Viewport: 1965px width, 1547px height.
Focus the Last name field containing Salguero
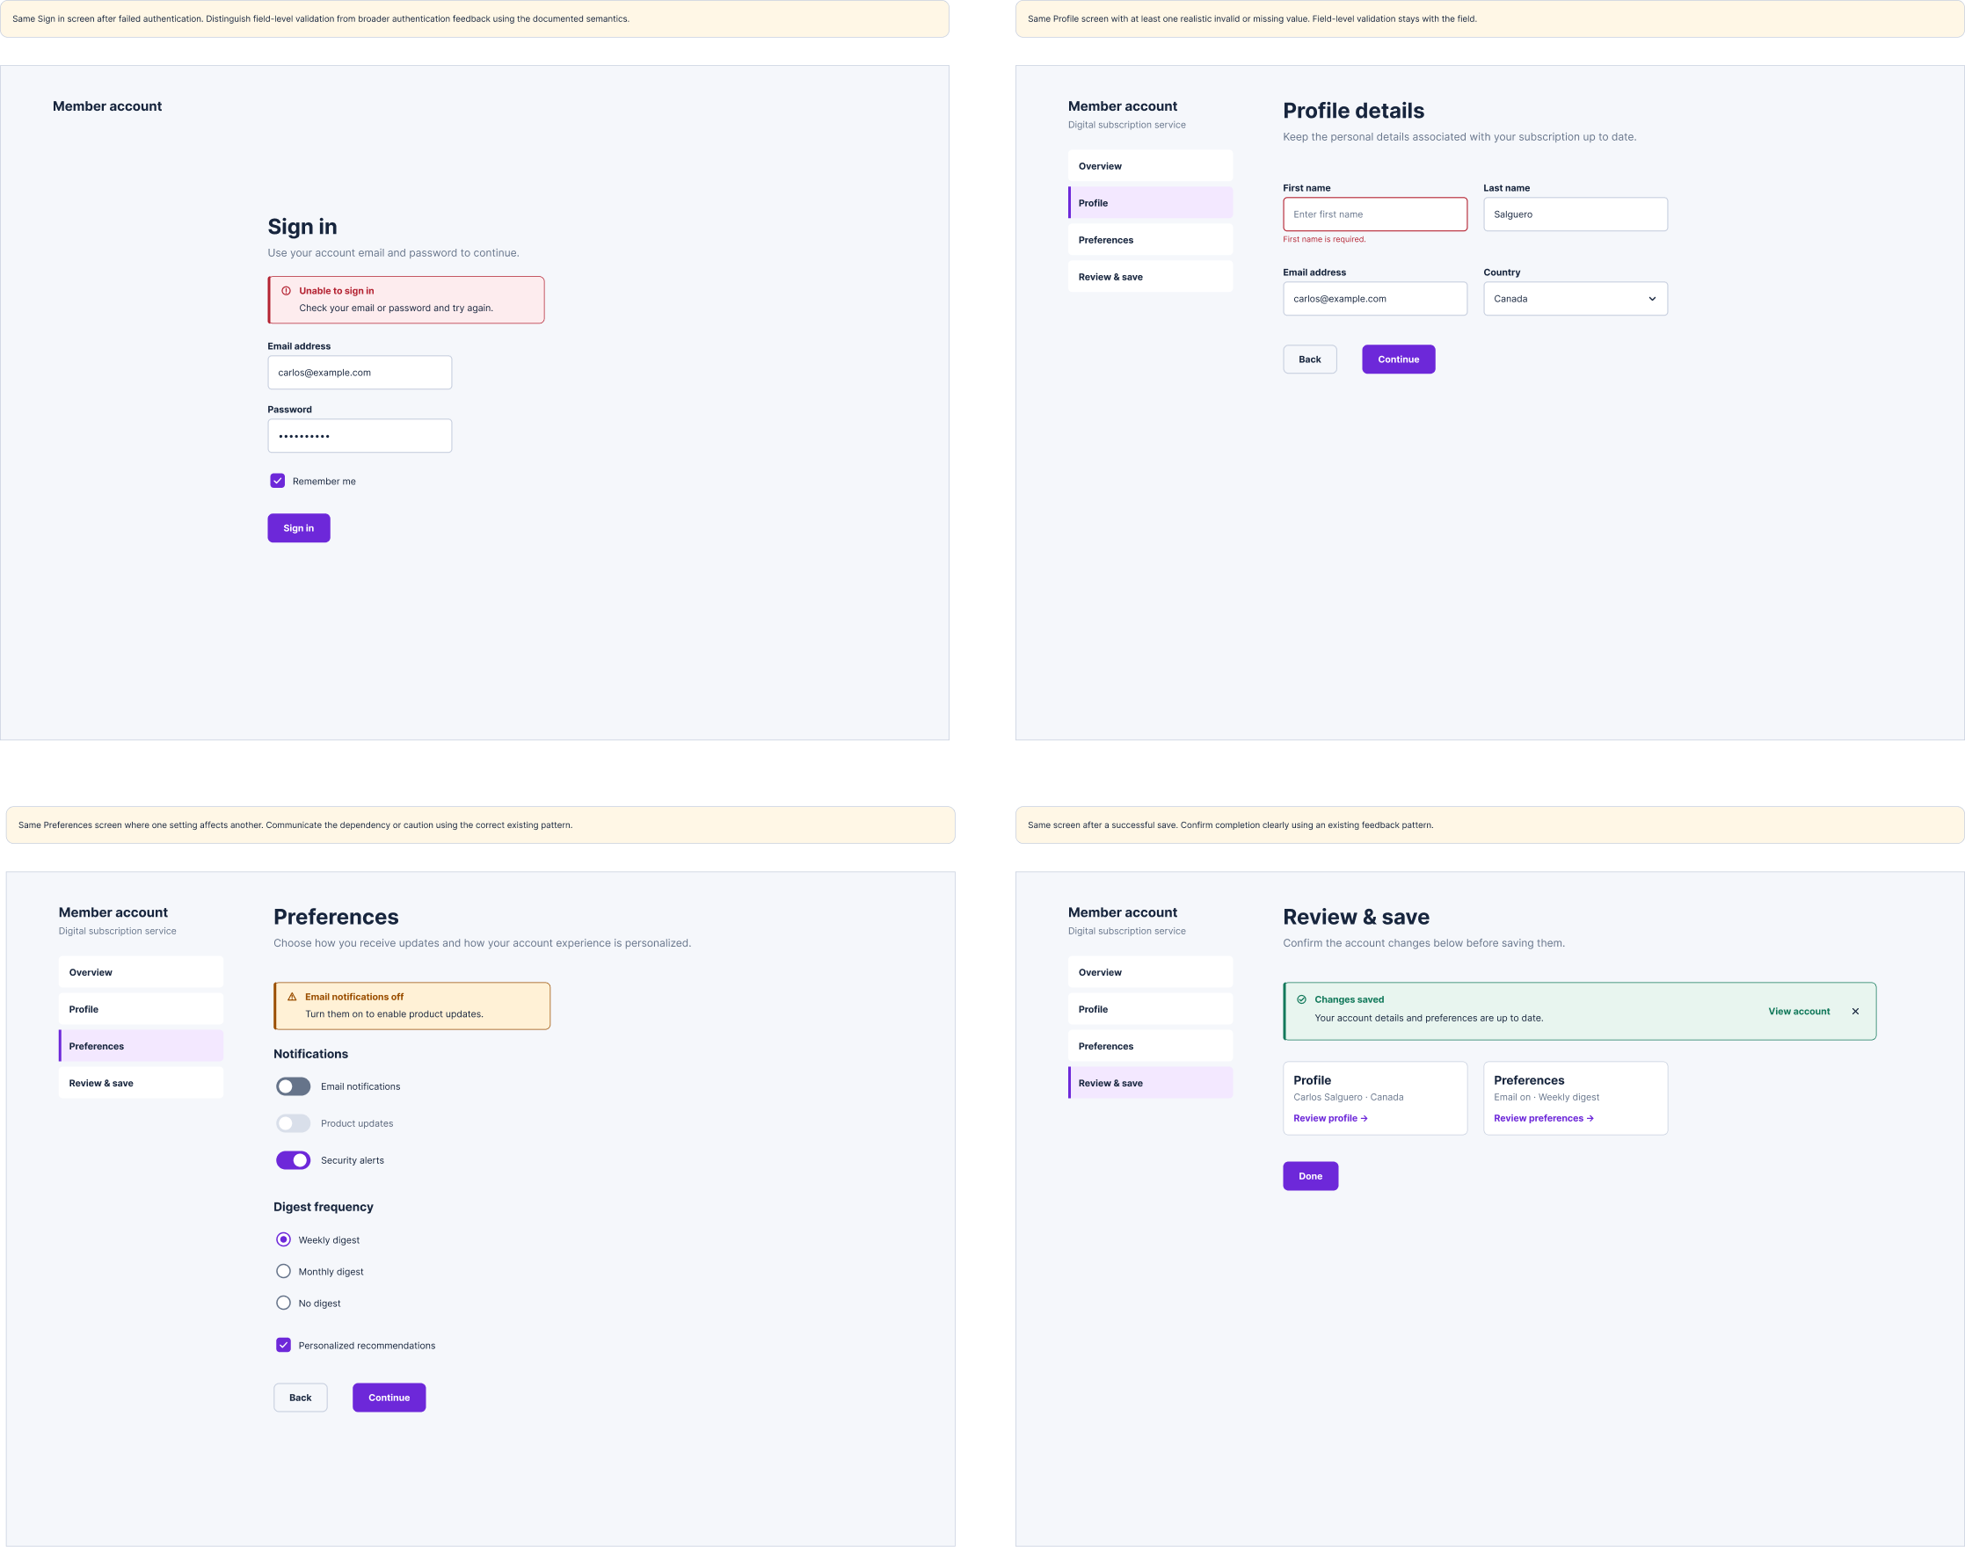(1576, 214)
